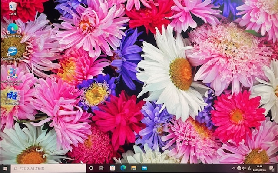Select the Recycle Bin desktop icon
The image size is (278, 173).
click(x=13, y=8)
